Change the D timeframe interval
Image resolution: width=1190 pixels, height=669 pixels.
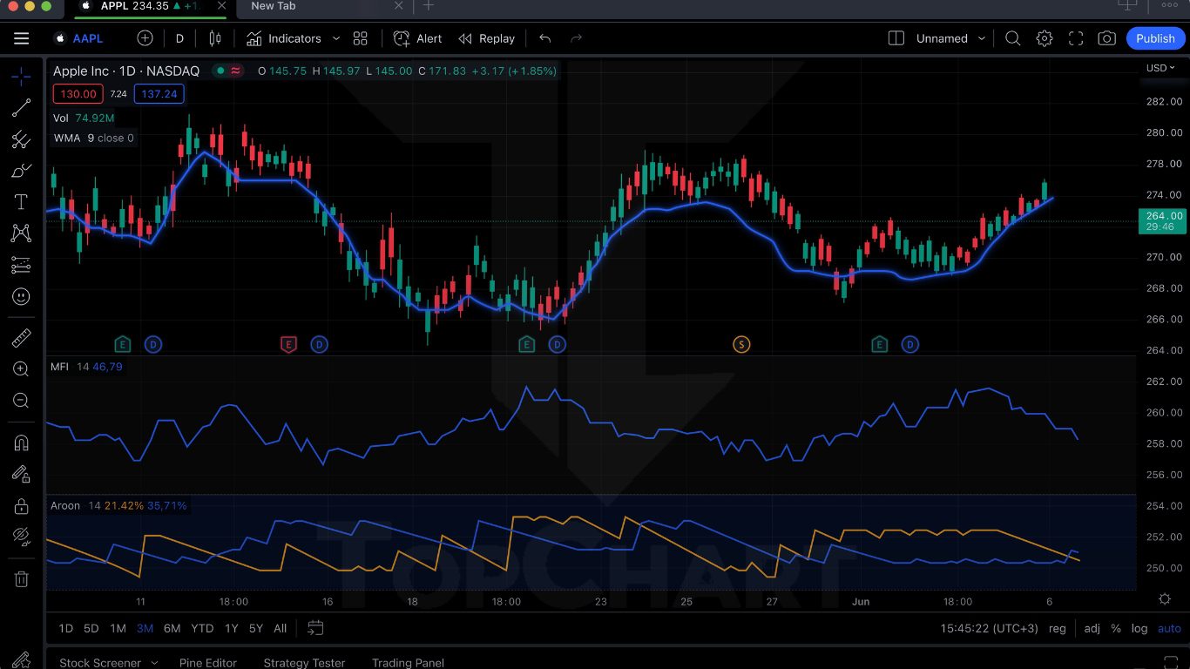[179, 38]
